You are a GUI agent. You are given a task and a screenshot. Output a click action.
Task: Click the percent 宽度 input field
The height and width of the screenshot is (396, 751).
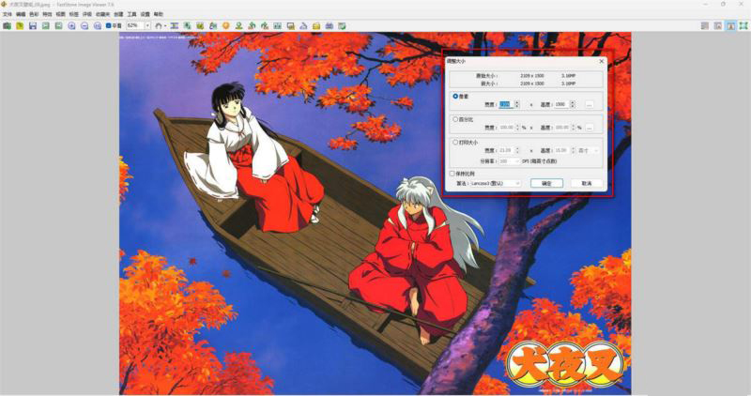(x=506, y=128)
